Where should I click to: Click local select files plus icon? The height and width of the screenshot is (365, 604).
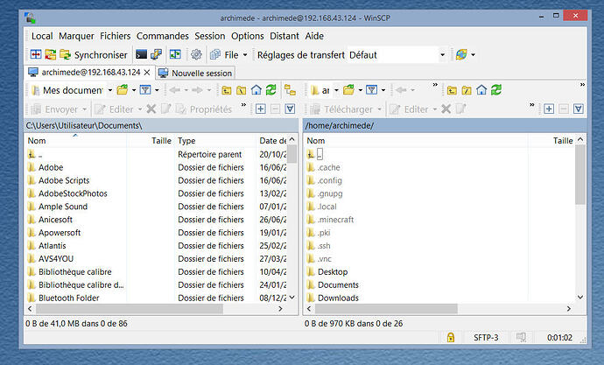pos(260,109)
